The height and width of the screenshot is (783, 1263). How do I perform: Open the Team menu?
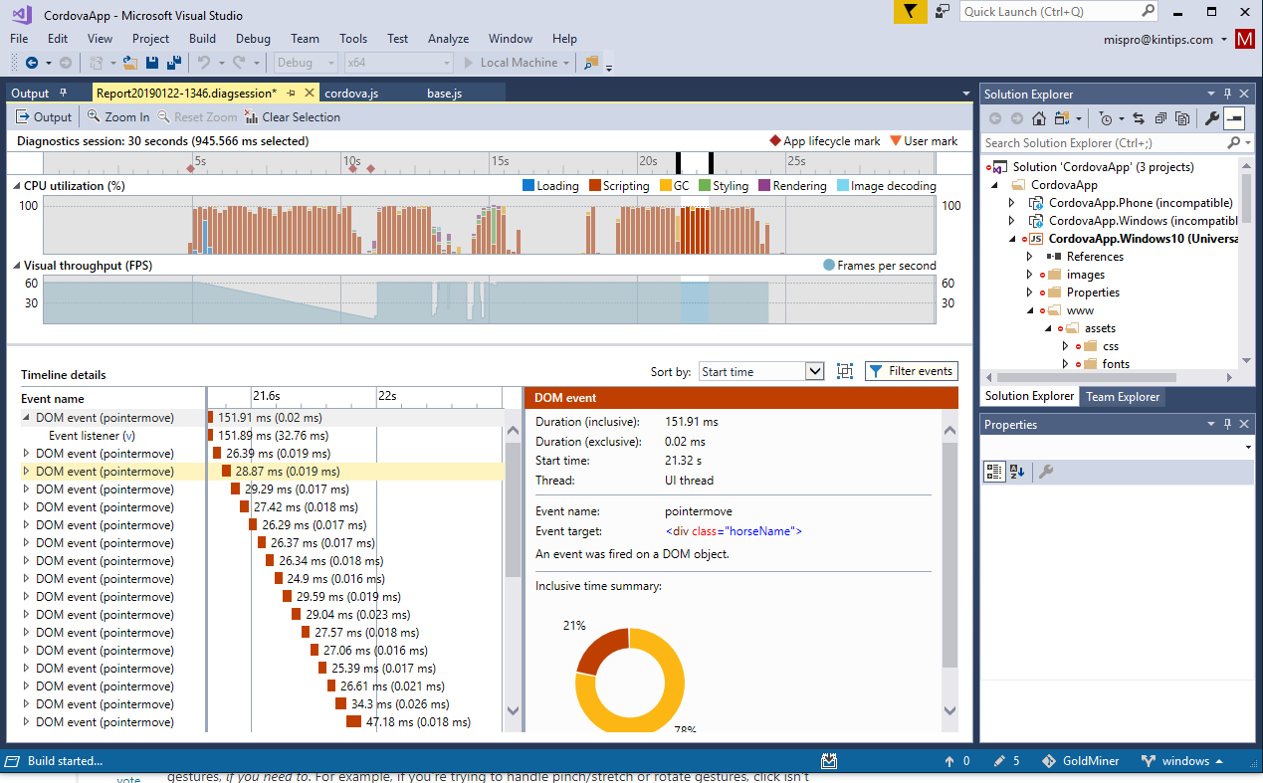coord(305,39)
